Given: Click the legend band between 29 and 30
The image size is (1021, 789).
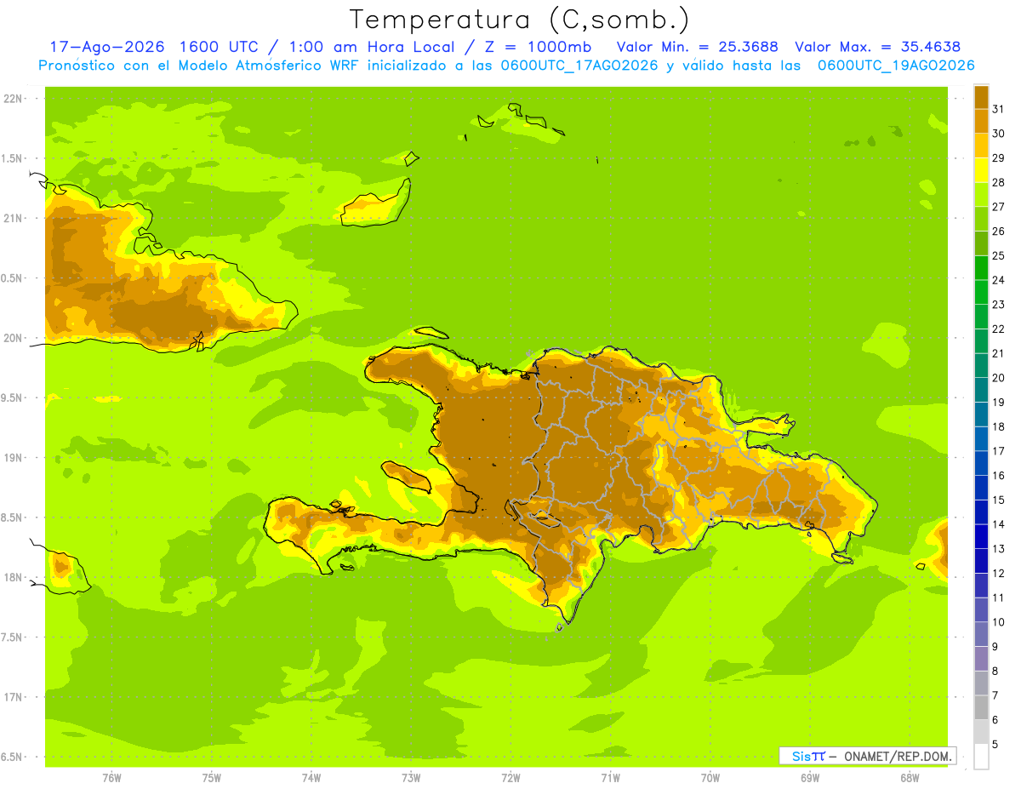Looking at the screenshot, I should click(981, 146).
